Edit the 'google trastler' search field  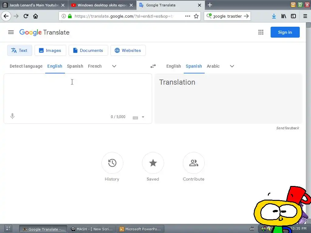(227, 16)
